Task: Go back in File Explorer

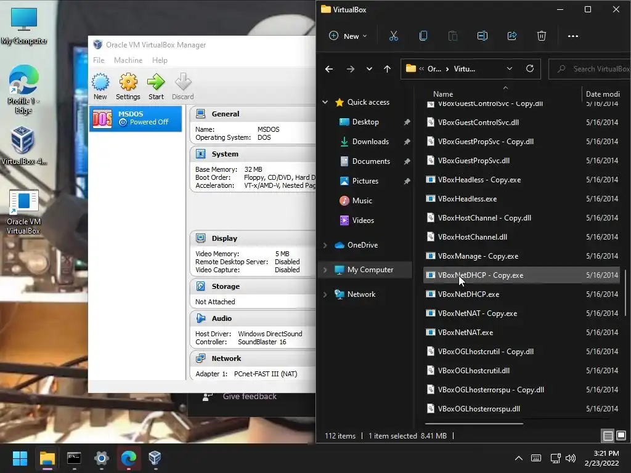Action: pyautogui.click(x=329, y=69)
